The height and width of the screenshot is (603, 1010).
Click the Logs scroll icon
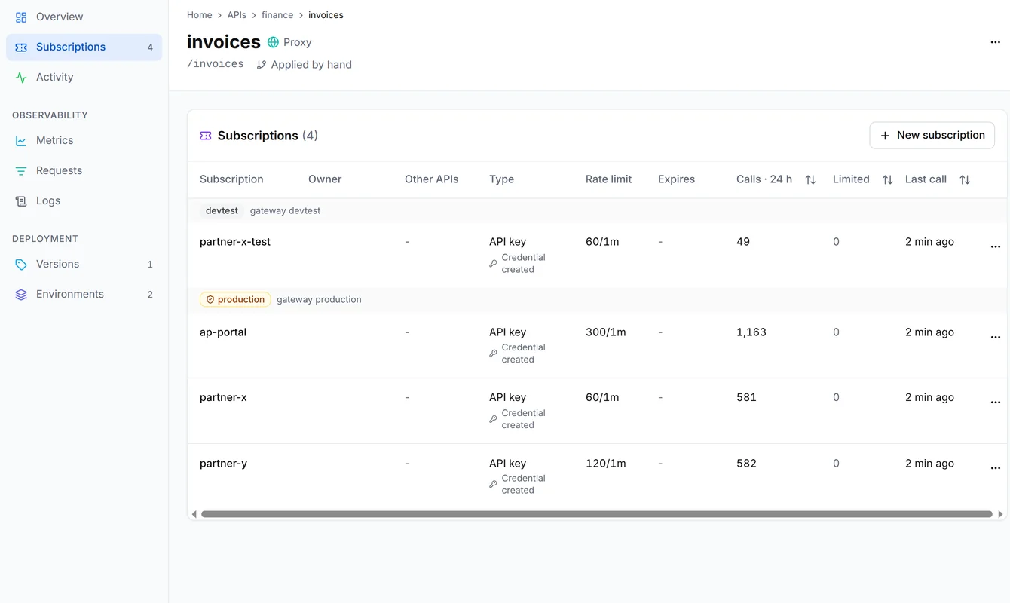(21, 200)
